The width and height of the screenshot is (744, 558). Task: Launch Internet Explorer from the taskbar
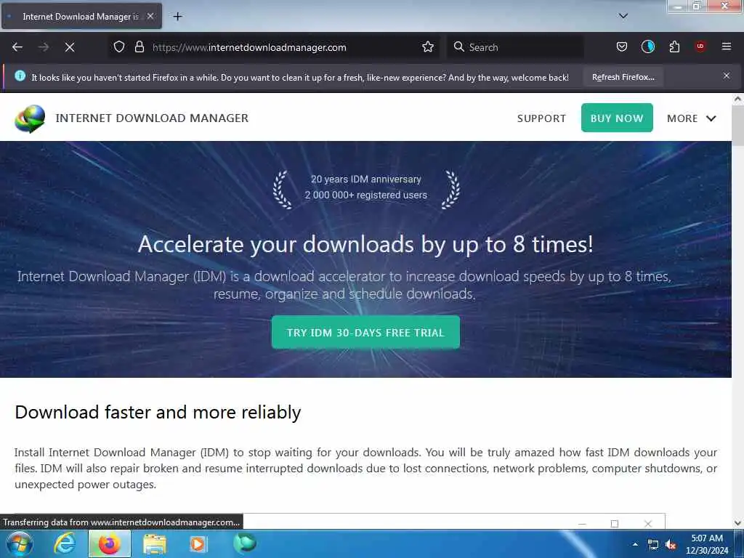click(65, 543)
